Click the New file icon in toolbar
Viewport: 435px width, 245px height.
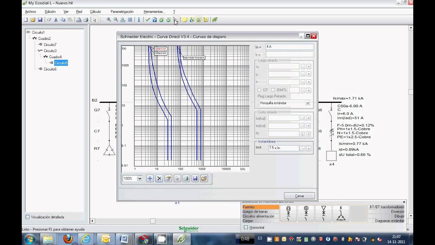26,20
